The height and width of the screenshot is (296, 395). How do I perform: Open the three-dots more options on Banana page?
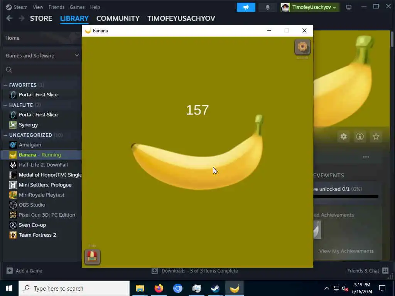coord(366,157)
